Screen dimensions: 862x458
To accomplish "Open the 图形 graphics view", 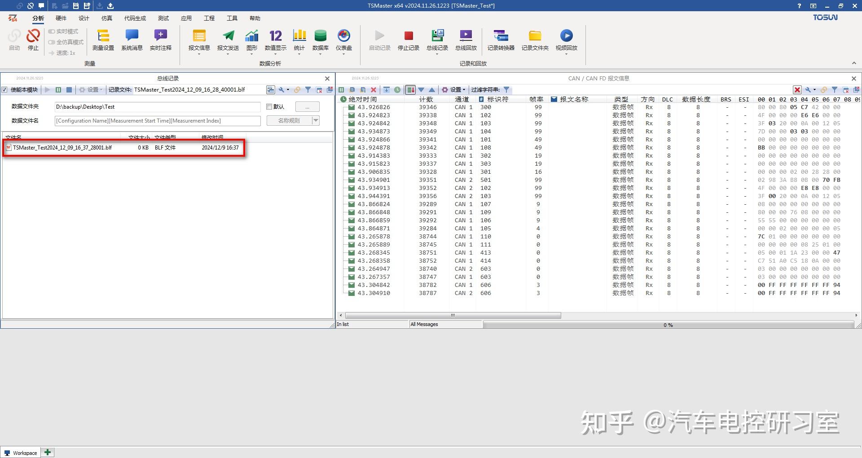I will (x=251, y=40).
